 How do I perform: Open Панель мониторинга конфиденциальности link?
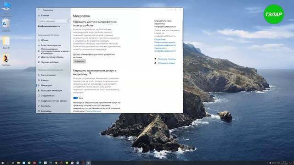pyautogui.click(x=165, y=44)
